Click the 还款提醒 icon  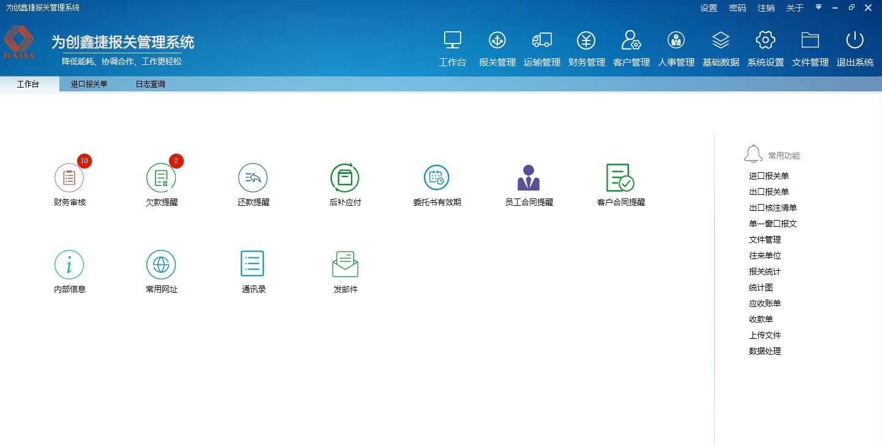tap(253, 178)
